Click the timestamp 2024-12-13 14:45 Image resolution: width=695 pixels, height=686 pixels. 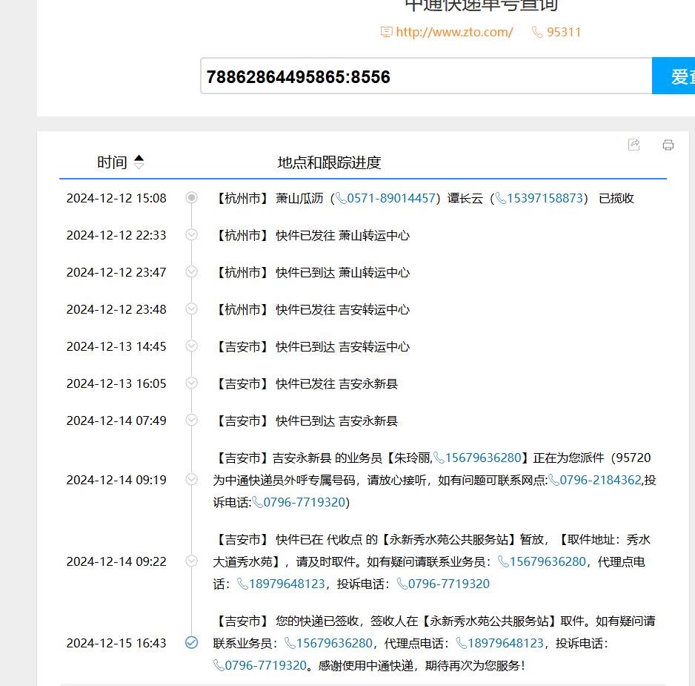click(x=116, y=346)
